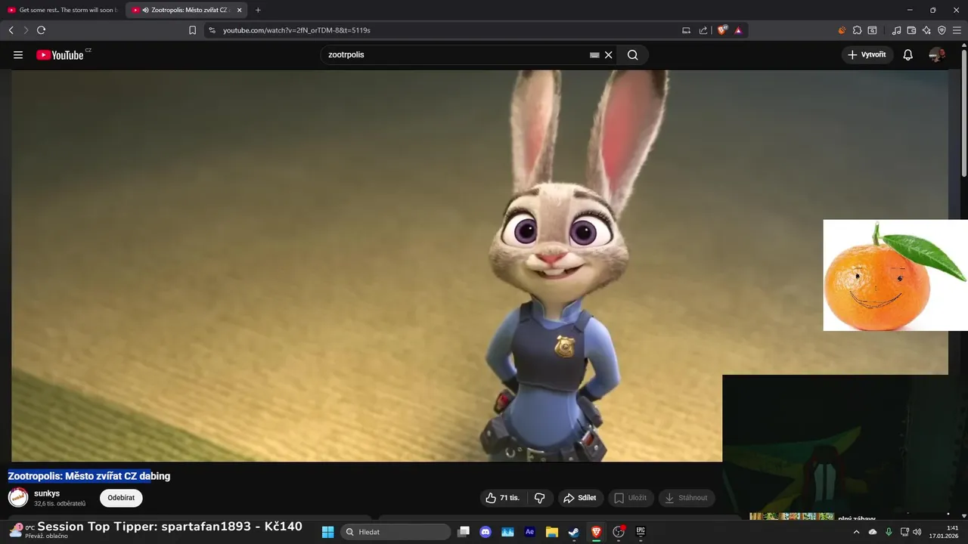The width and height of the screenshot is (968, 544).
Task: Open Brave Shields lion icon
Action: tap(722, 30)
